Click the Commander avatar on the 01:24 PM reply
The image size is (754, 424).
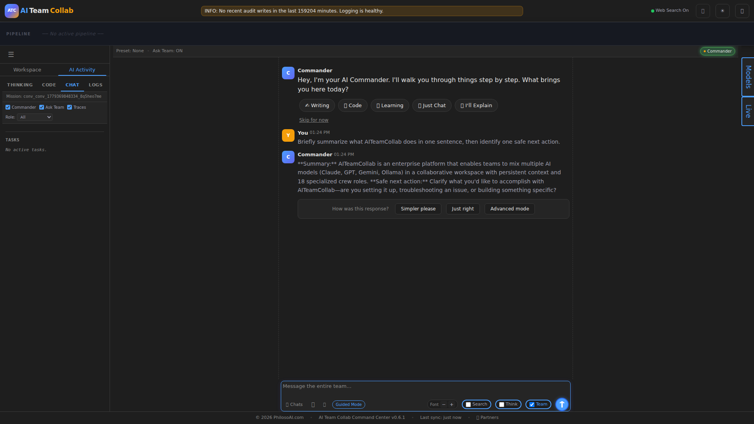[x=288, y=157]
